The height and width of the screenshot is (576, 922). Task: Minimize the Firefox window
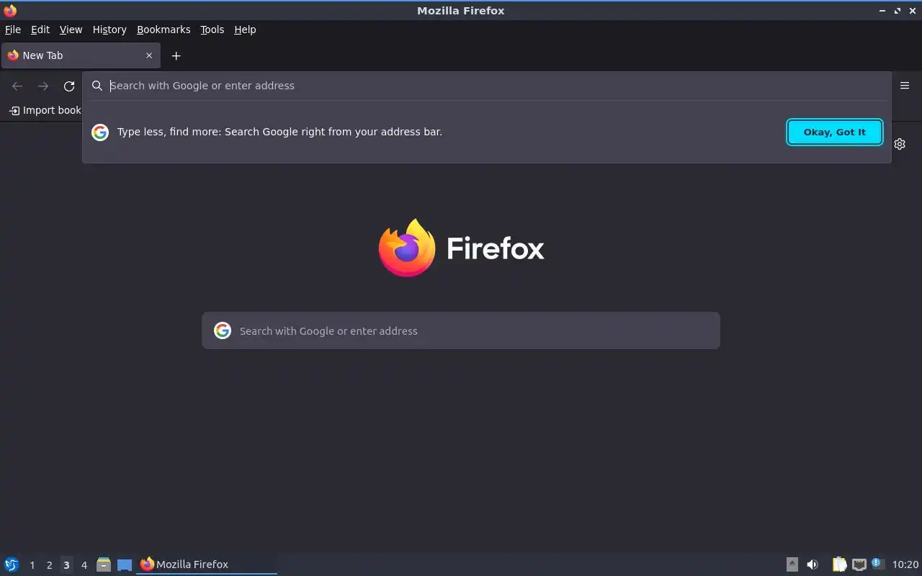883,11
